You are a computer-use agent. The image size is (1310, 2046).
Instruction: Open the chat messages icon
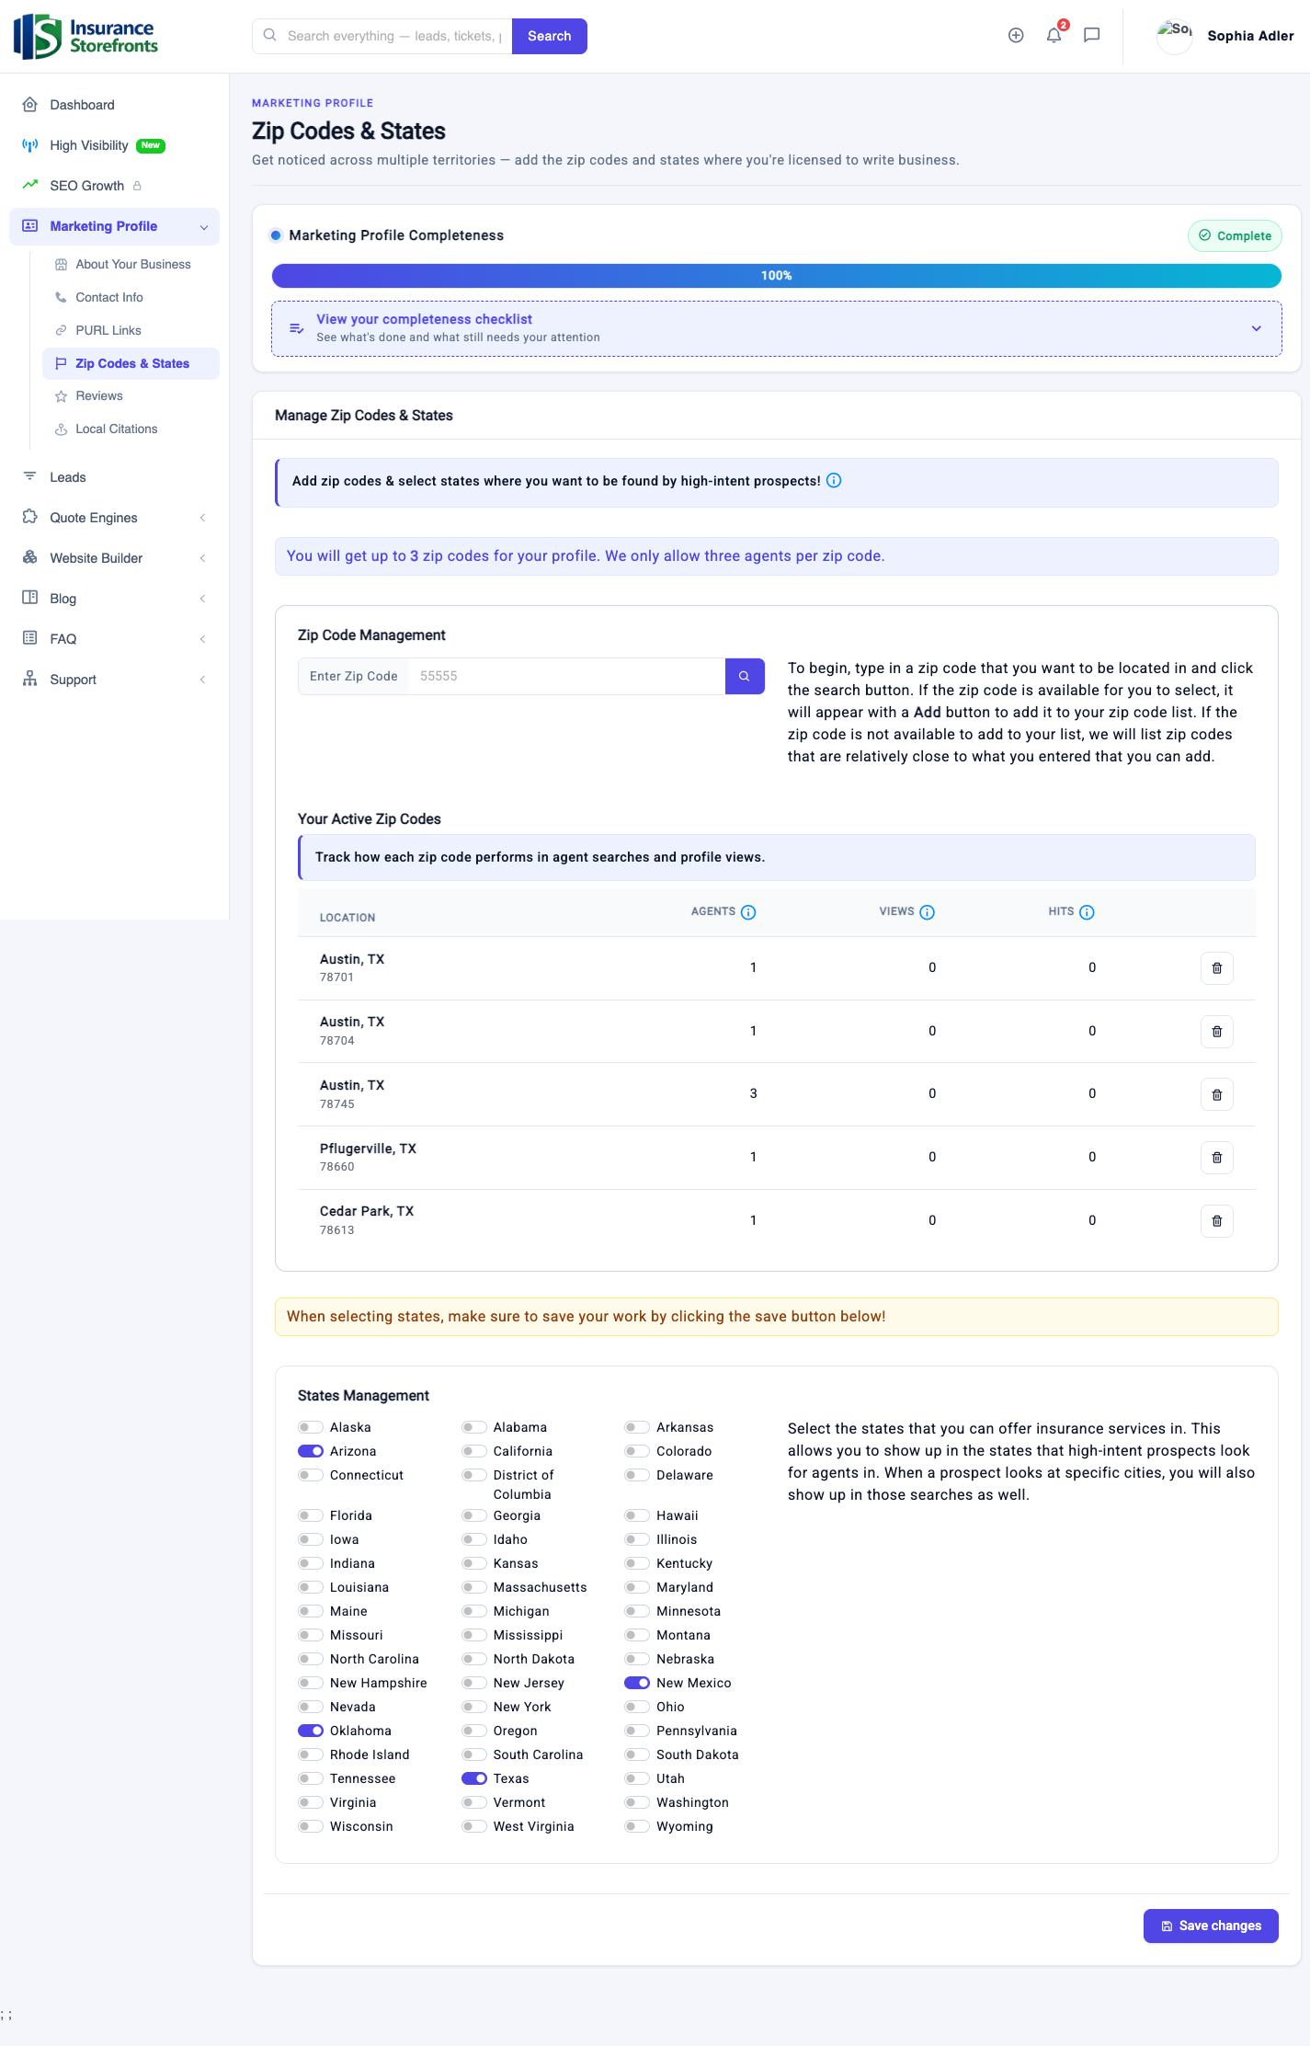click(x=1092, y=35)
